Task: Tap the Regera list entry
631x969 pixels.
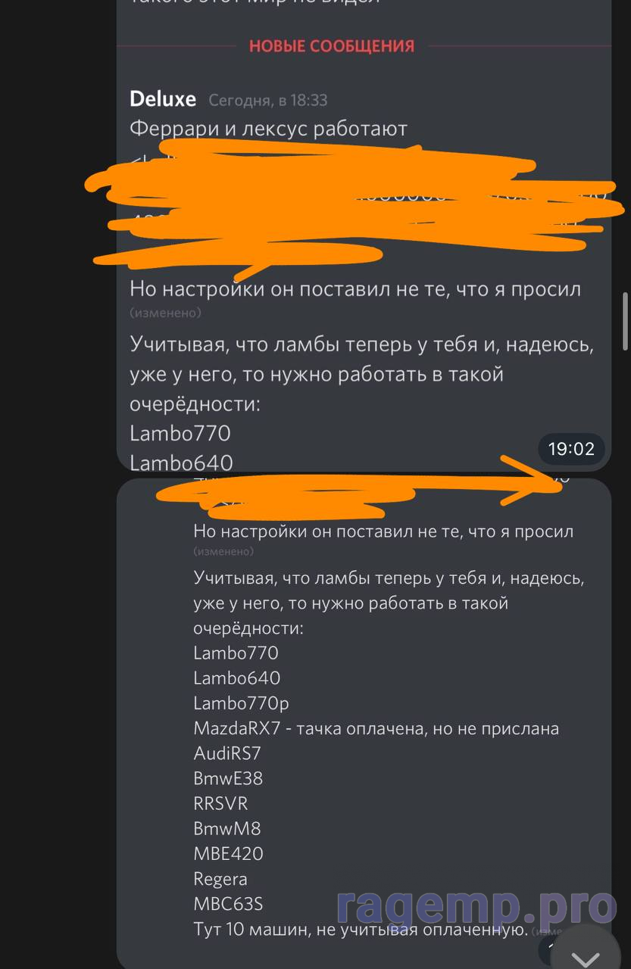Action: point(220,879)
